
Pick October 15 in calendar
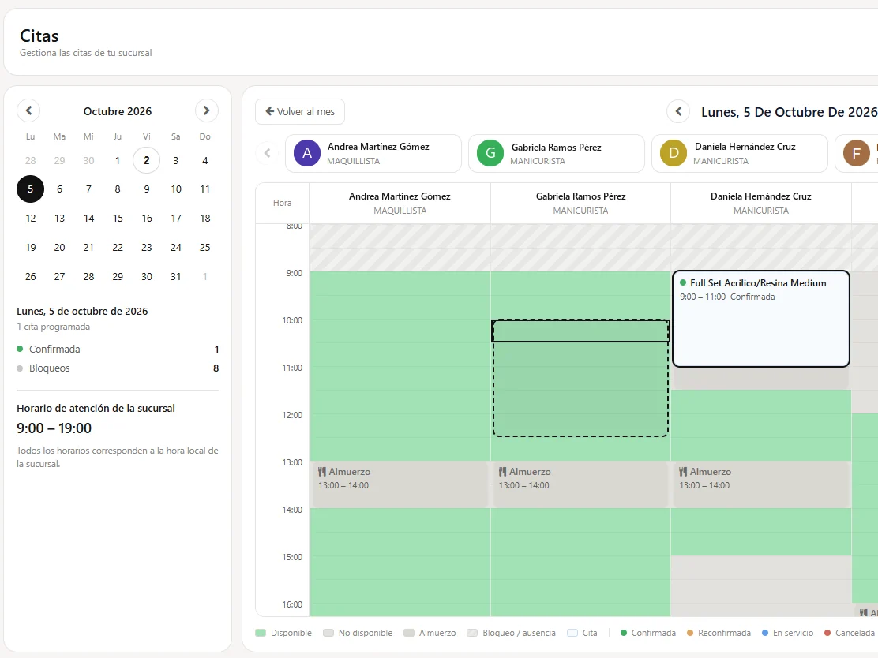click(118, 219)
